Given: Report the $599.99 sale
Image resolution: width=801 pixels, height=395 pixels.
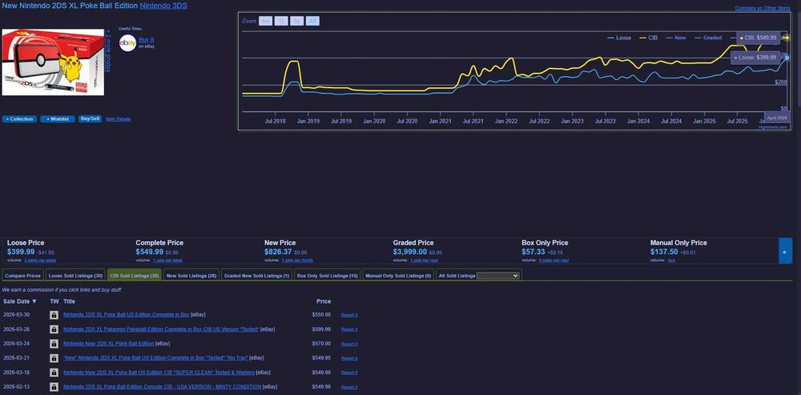Looking at the screenshot, I should pos(349,329).
